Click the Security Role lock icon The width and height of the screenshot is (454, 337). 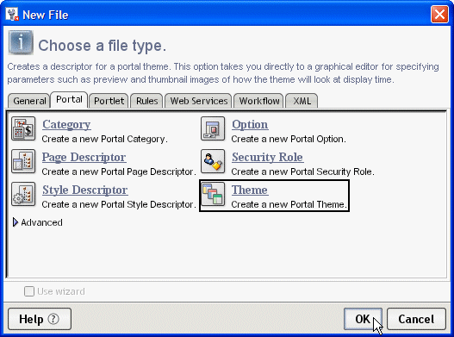[213, 161]
